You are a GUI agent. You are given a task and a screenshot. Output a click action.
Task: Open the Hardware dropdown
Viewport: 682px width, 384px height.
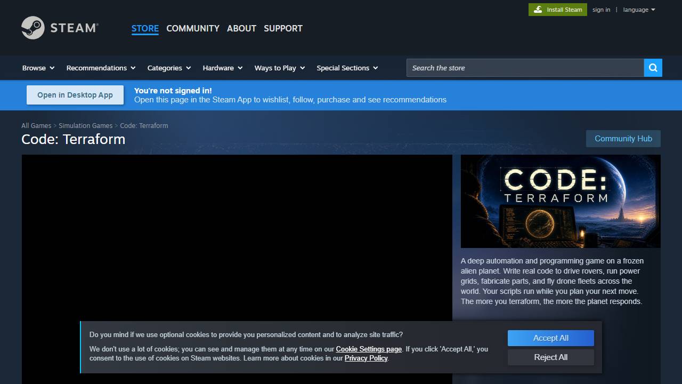tap(223, 68)
